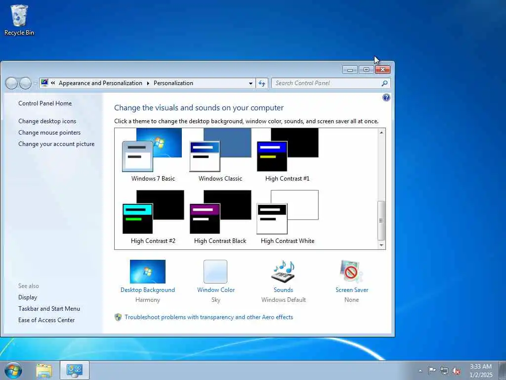Click the Desktop Background link text
Image resolution: width=506 pixels, height=380 pixels.
tap(147, 290)
